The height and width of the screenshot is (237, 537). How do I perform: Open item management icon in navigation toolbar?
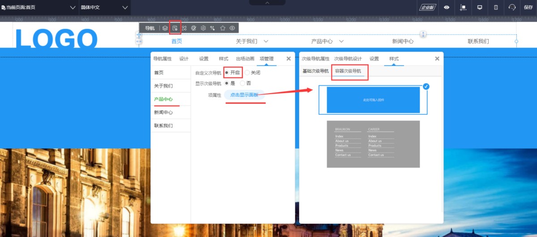pos(175,28)
